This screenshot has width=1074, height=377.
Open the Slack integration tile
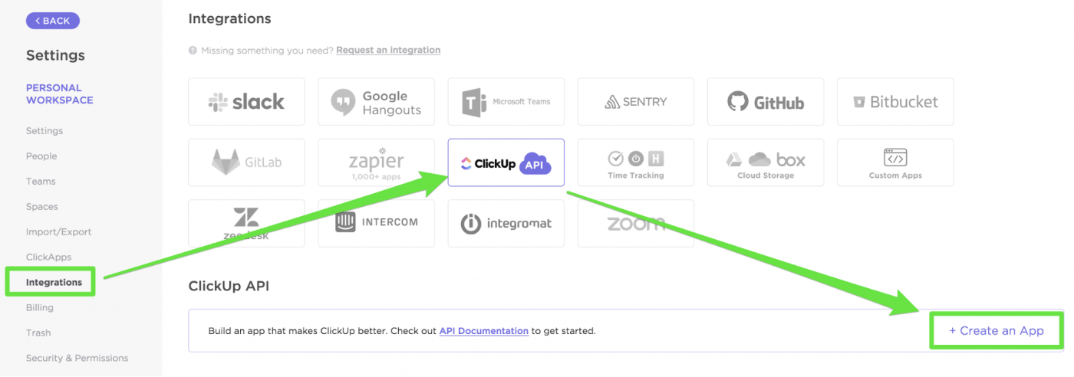pyautogui.click(x=246, y=102)
